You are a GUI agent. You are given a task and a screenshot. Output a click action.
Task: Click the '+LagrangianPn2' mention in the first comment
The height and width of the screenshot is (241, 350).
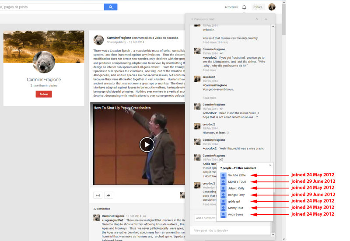click(112, 220)
